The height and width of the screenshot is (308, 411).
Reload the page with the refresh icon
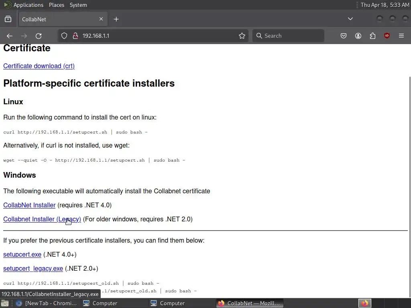39,36
